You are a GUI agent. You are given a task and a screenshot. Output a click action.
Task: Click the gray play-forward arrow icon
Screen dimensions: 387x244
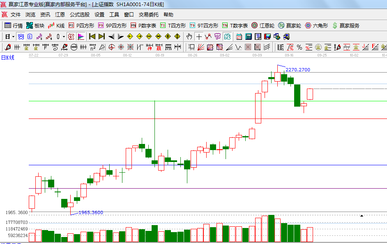coord(121,36)
